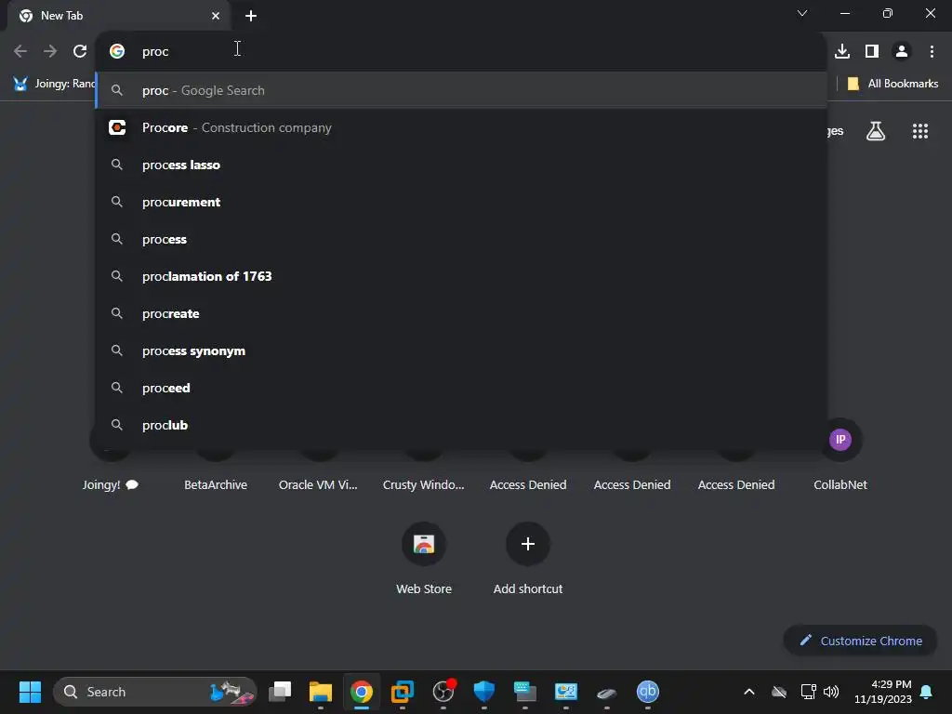This screenshot has width=952, height=714.
Task: Open Chrome profile avatar icon
Action: pos(902,51)
